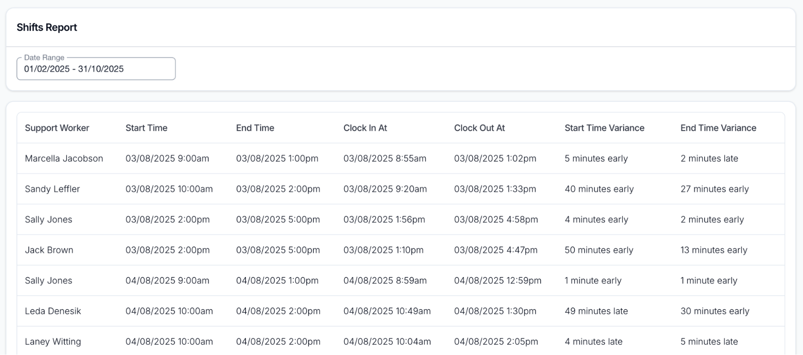This screenshot has height=355, width=803.
Task: Sort by Start Time column header
Action: click(x=146, y=128)
